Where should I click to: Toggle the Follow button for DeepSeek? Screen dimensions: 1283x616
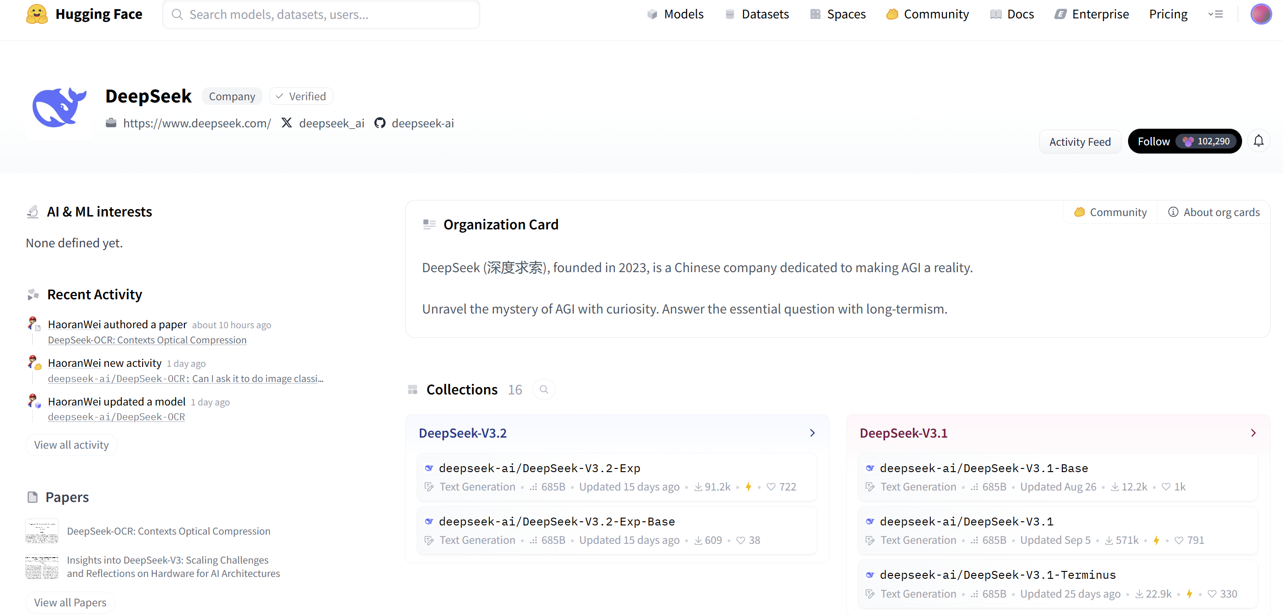coord(1153,142)
